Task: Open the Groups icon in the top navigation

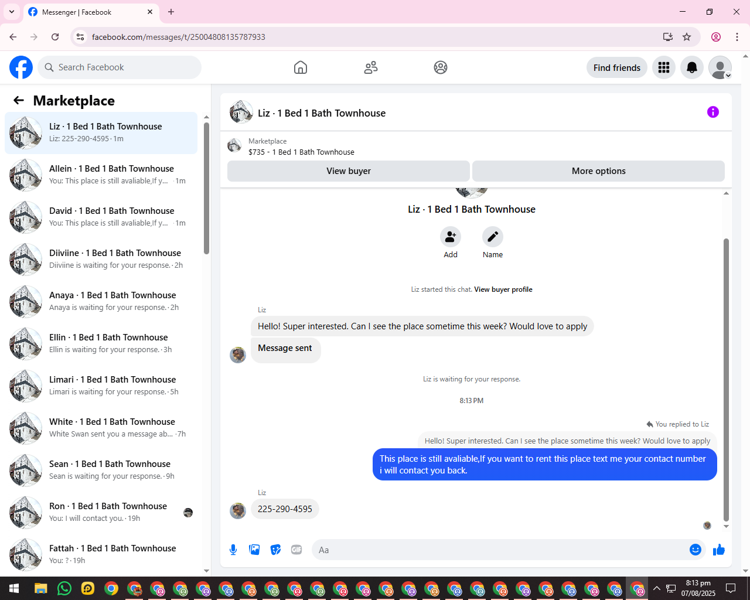Action: 441,67
